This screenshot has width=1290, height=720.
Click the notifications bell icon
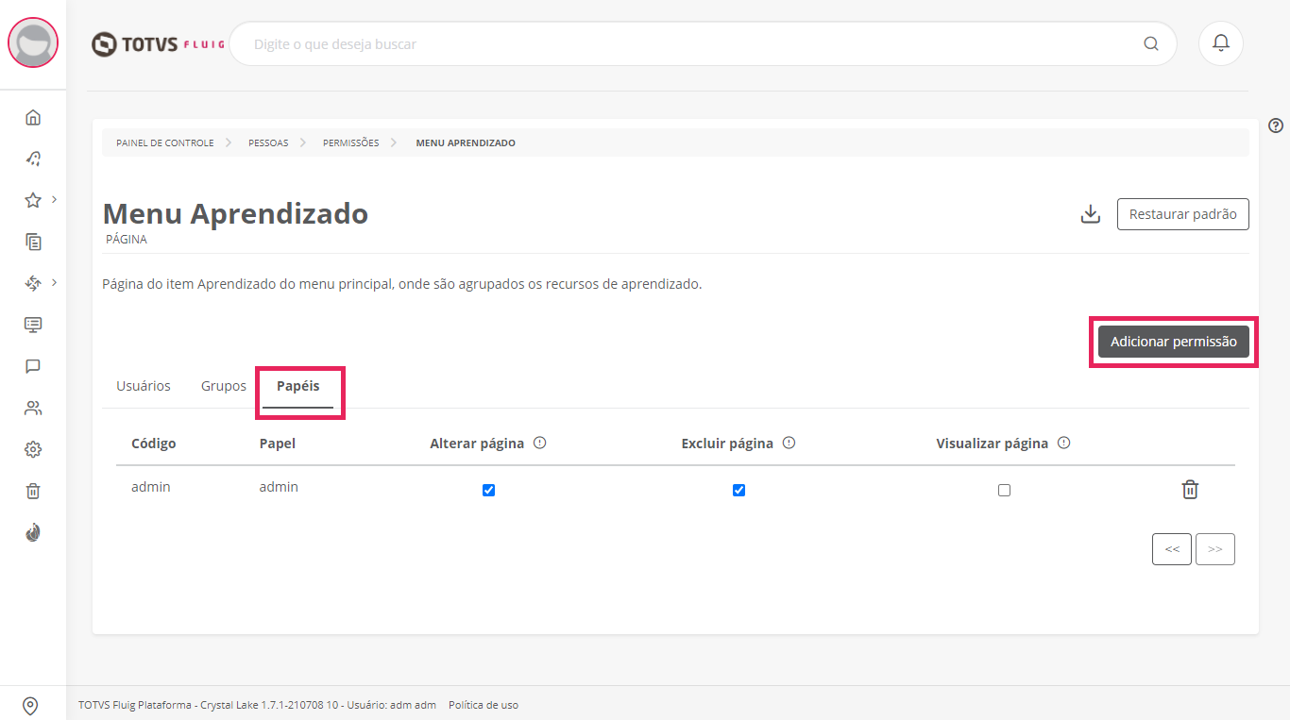1220,43
